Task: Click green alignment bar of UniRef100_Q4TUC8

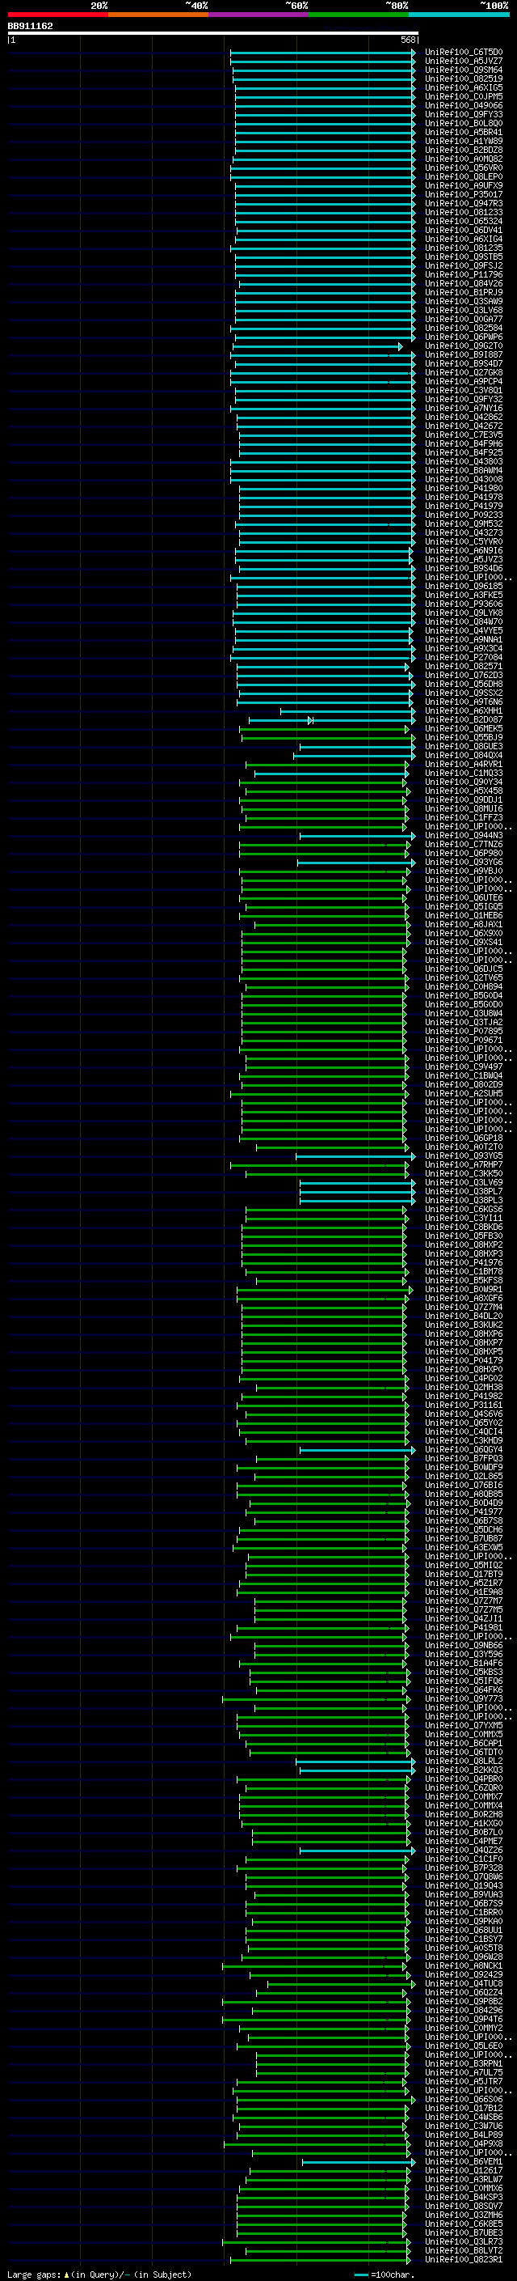Action: coord(341,1983)
